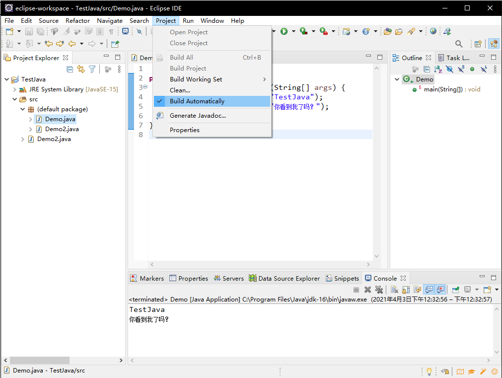Click the Pin Console icon
502x378 pixels.
[456, 290]
